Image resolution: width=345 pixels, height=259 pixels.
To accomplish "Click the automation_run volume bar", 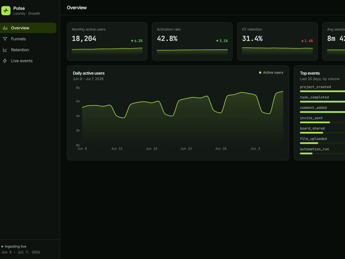I will tap(306, 153).
